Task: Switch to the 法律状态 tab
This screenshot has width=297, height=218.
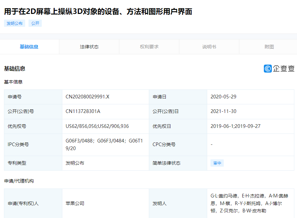Action: coord(89,47)
